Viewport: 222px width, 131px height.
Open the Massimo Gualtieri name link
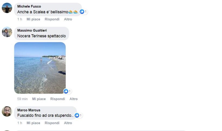tap(32, 31)
